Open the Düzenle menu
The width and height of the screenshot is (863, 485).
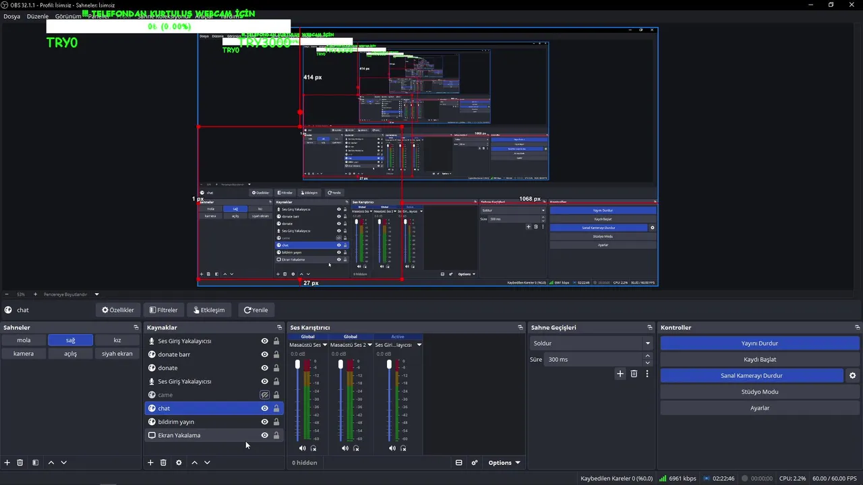(38, 16)
